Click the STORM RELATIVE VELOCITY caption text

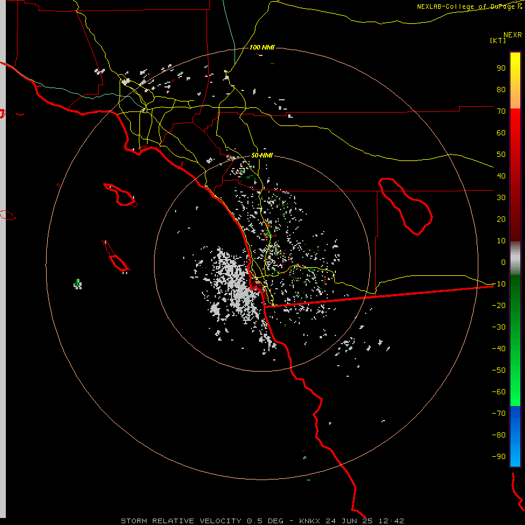point(181,521)
